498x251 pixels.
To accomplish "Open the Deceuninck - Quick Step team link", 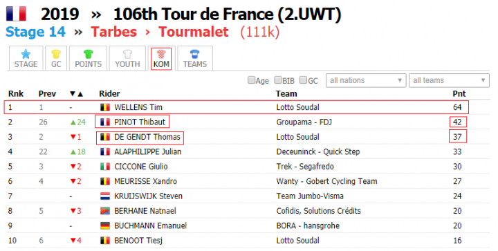I will pyautogui.click(x=318, y=151).
